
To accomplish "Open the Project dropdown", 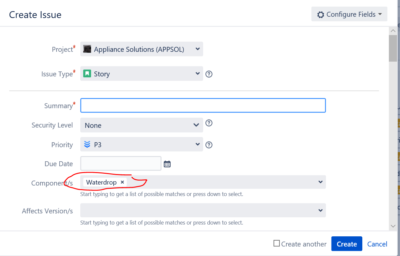I will pyautogui.click(x=142, y=49).
